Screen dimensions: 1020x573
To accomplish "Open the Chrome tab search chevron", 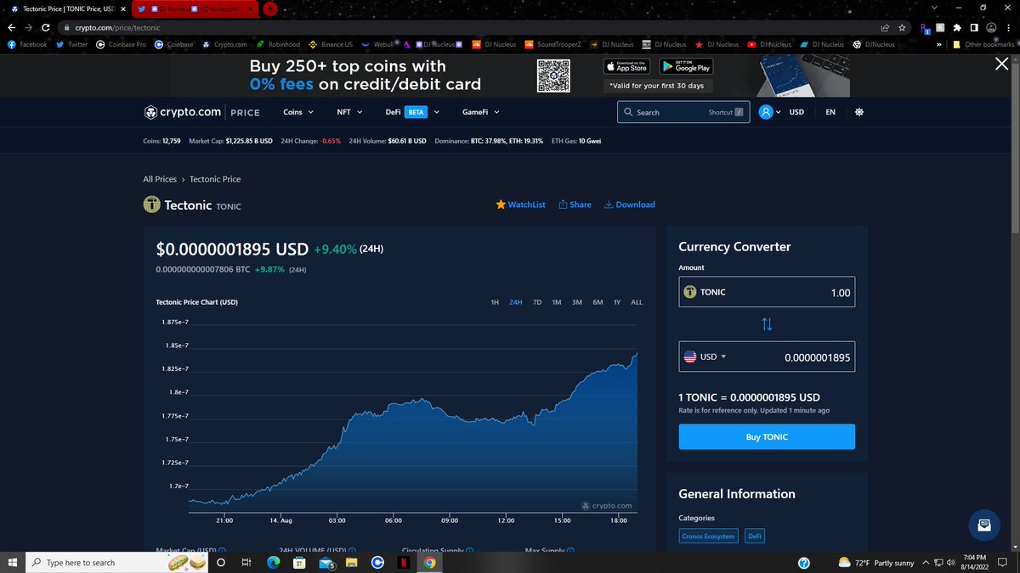I will pyautogui.click(x=934, y=8).
